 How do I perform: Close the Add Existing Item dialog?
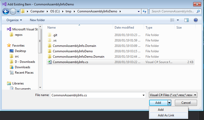click(197, 4)
